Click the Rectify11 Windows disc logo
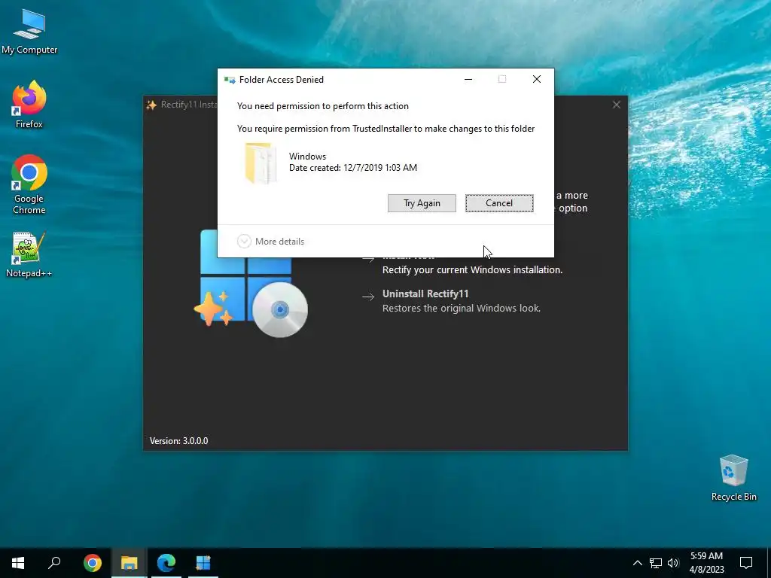Screen dimensions: 771x578 [x=251, y=283]
